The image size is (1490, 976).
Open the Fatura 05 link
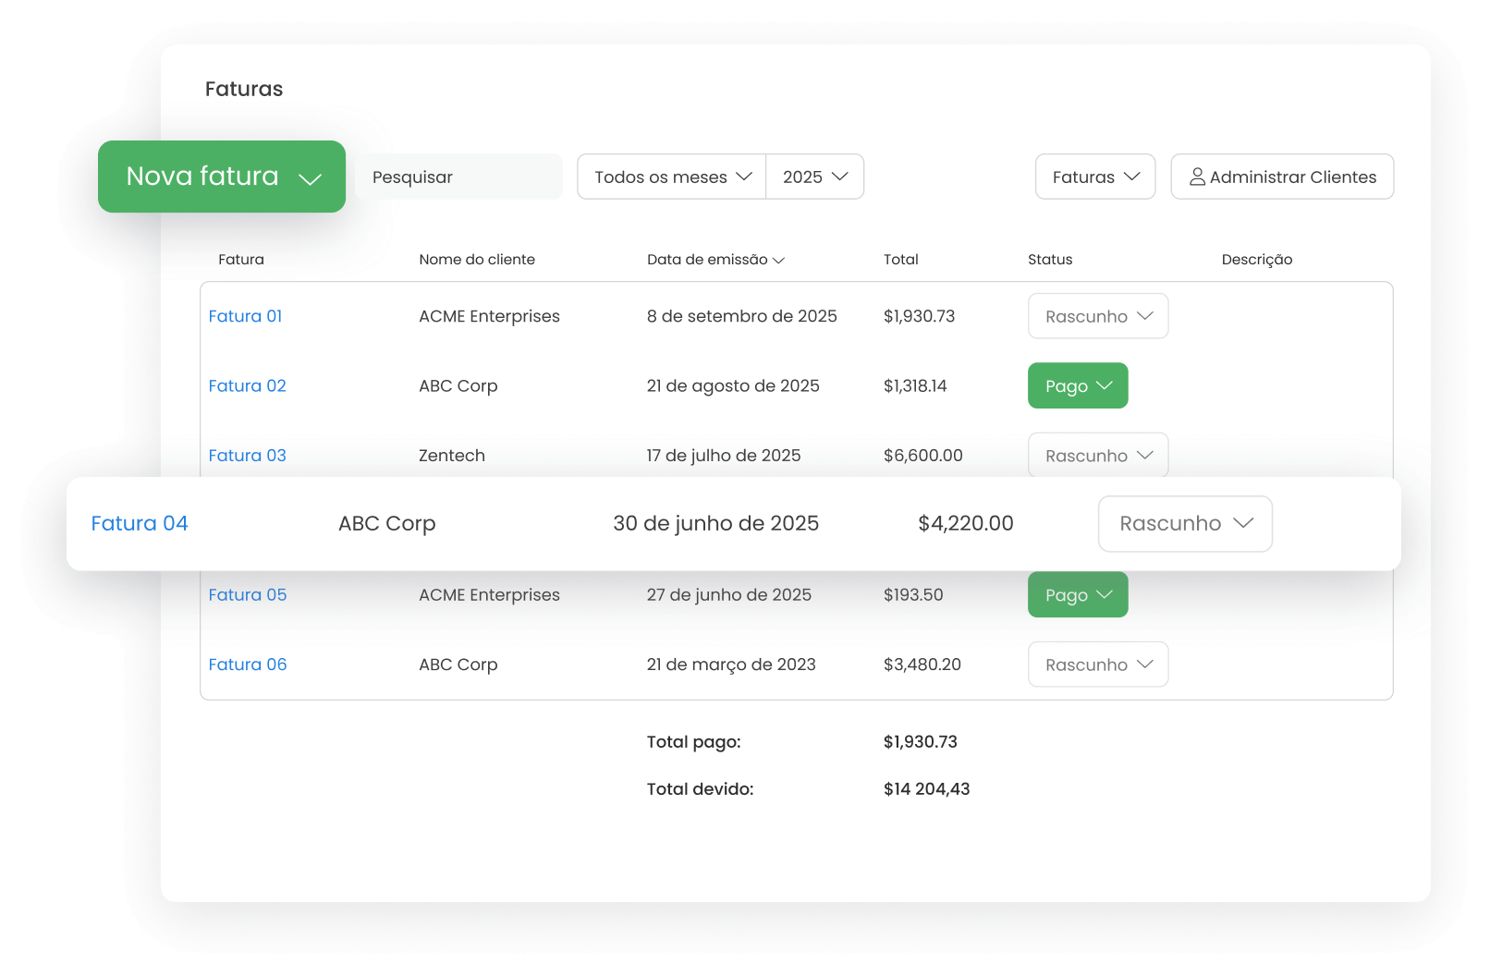247,595
